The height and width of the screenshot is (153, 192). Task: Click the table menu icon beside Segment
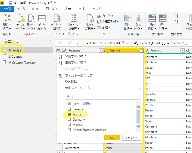tap(59, 50)
